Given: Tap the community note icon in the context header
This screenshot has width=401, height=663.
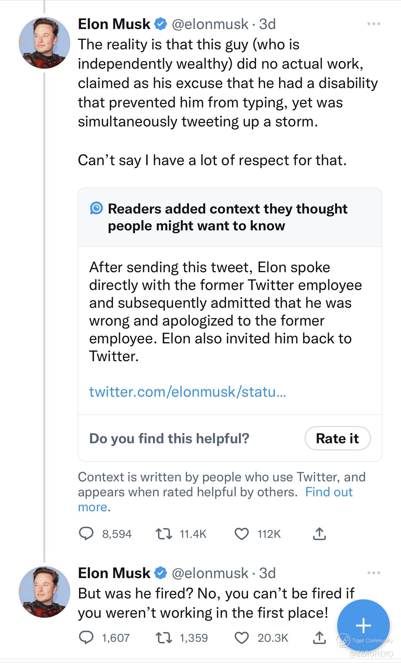Looking at the screenshot, I should pos(96,208).
